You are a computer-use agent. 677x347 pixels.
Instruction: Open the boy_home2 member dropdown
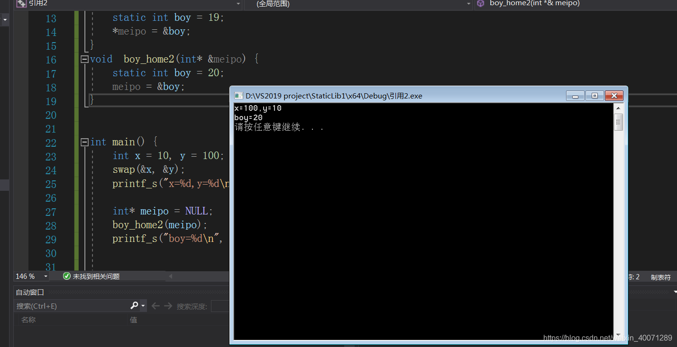coord(576,4)
